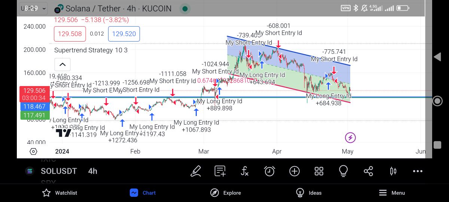
Task: Tap the spread value 0.012
Action: point(97,34)
